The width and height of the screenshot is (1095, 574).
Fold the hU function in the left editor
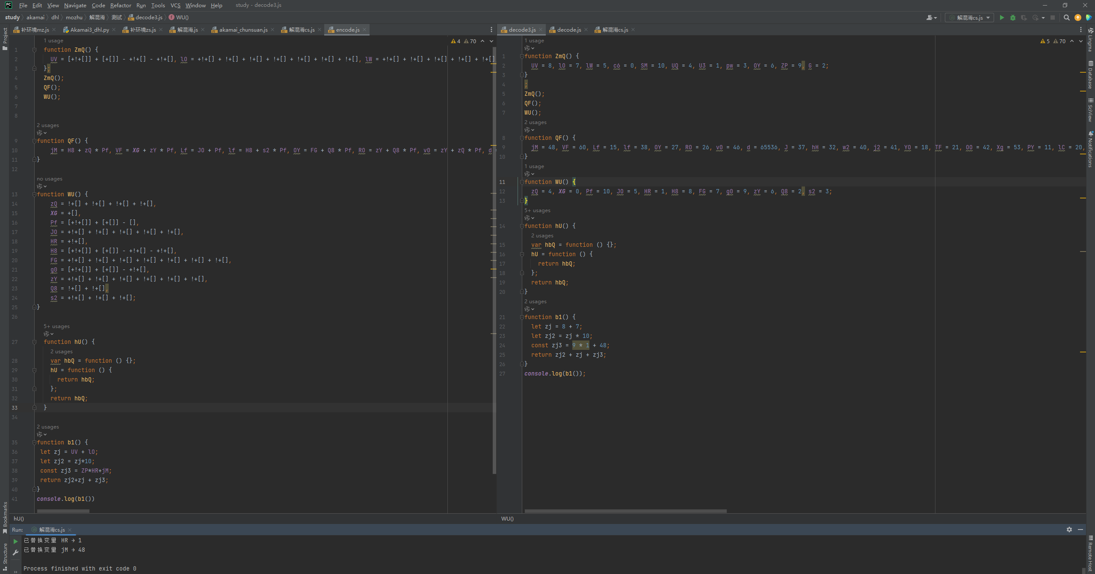34,342
